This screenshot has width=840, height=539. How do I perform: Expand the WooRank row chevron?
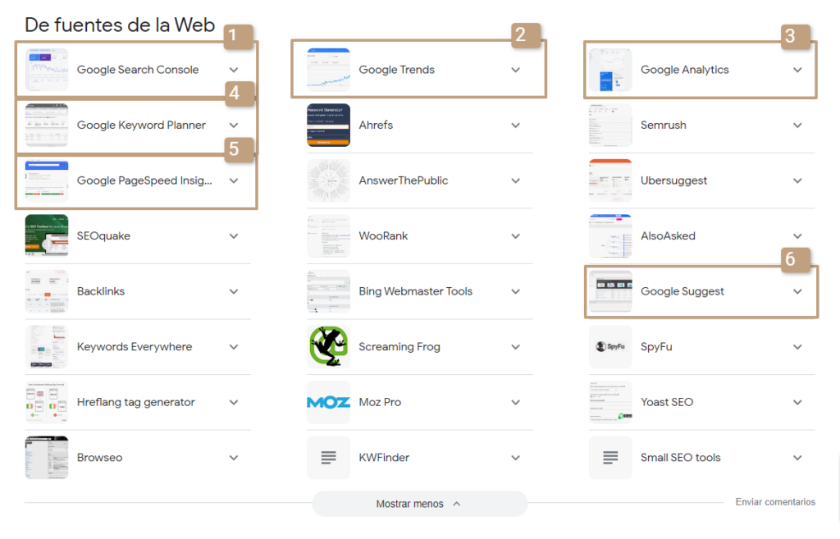(x=515, y=236)
